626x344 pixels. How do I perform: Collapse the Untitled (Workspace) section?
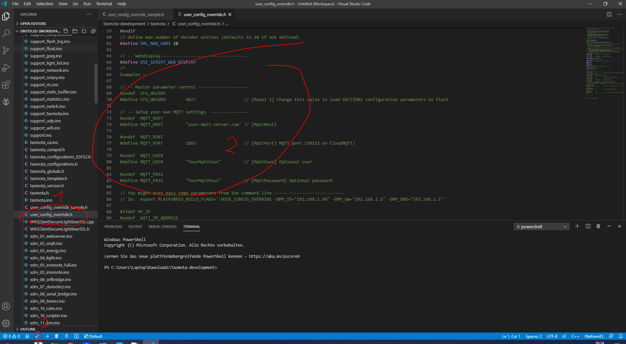[x=38, y=31]
